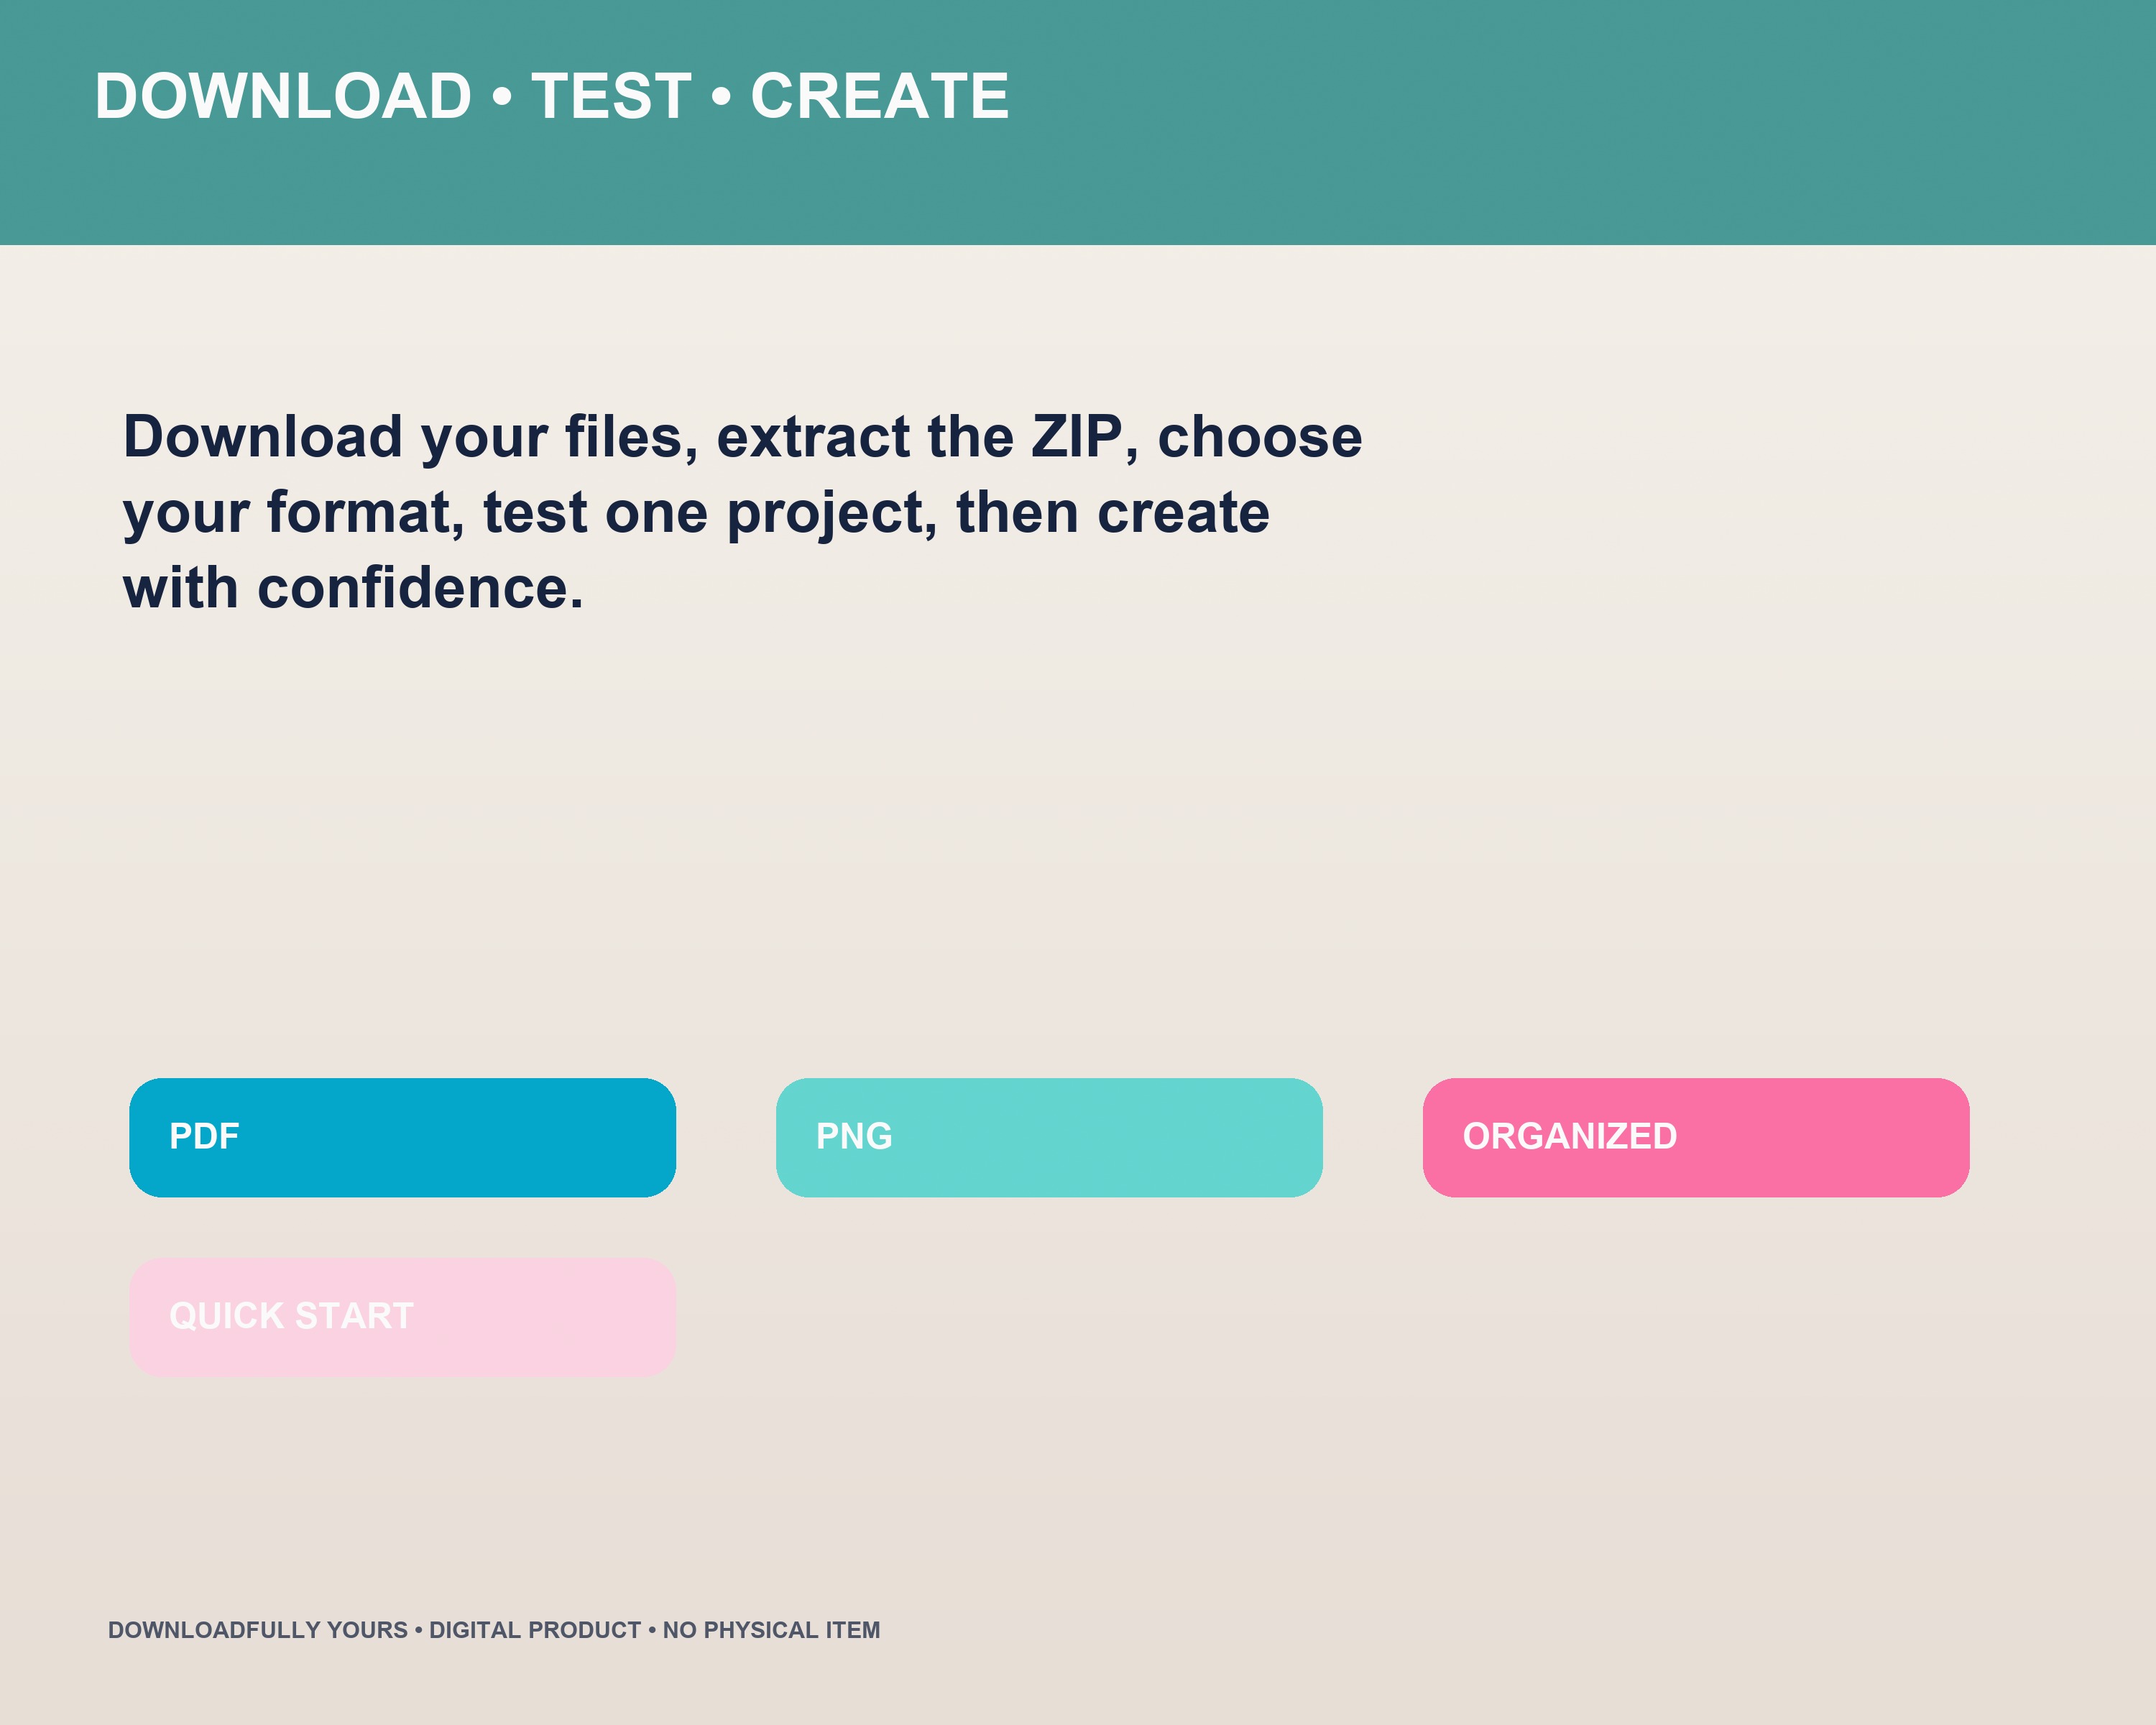
Task: Click the PDF label text
Action: [204, 1137]
